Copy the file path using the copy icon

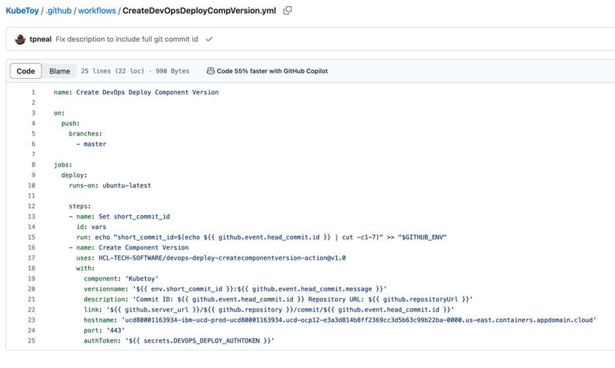(x=287, y=10)
